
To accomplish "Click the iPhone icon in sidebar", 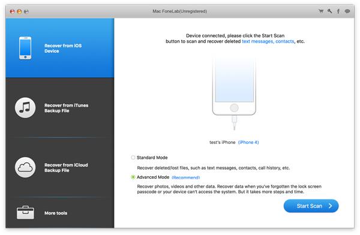I will 25,48.
